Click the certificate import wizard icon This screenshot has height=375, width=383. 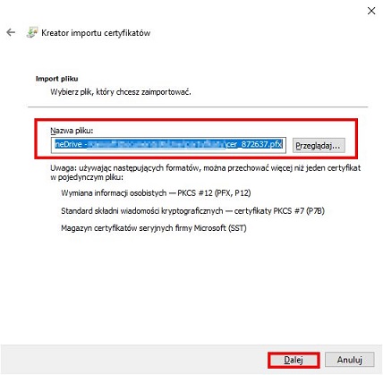coord(31,32)
